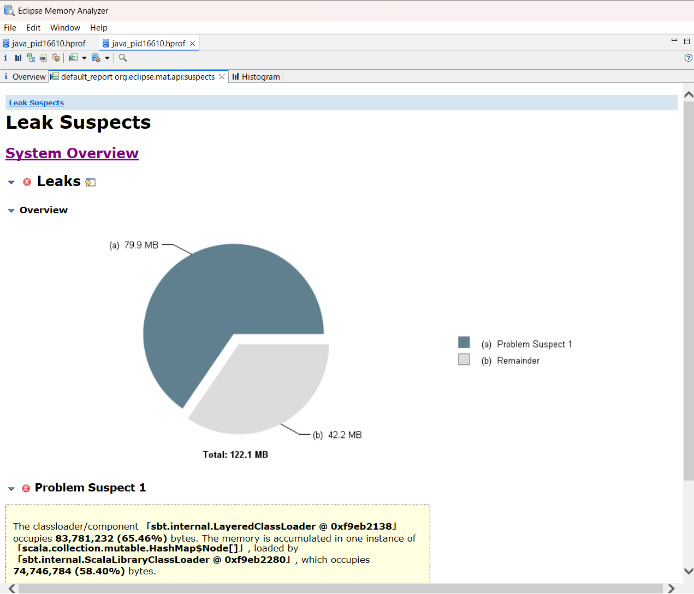This screenshot has width=694, height=594.
Task: Click the vertical scrollbar down arrow
Action: [x=689, y=571]
